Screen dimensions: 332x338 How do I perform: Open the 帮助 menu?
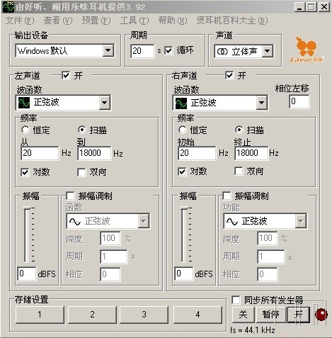click(173, 21)
